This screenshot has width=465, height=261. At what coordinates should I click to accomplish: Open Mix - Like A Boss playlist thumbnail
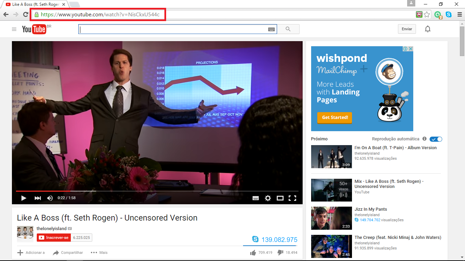pyautogui.click(x=332, y=190)
